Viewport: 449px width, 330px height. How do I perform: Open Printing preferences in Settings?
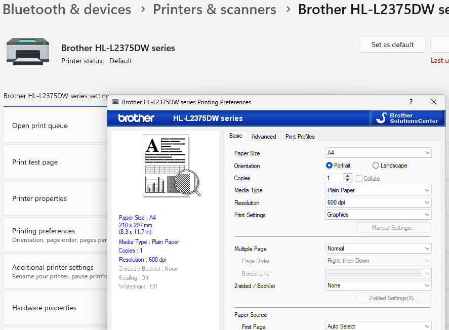56,235
